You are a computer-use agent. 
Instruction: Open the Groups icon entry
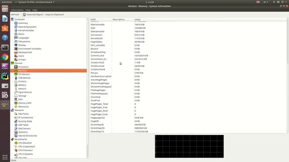click(x=16, y=59)
